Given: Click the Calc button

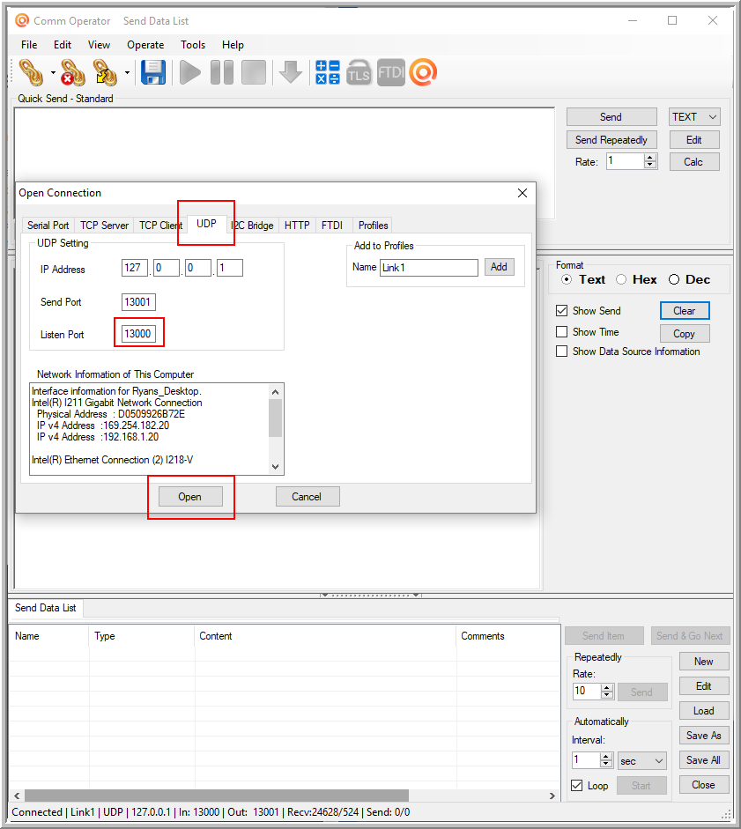Looking at the screenshot, I should 694,162.
